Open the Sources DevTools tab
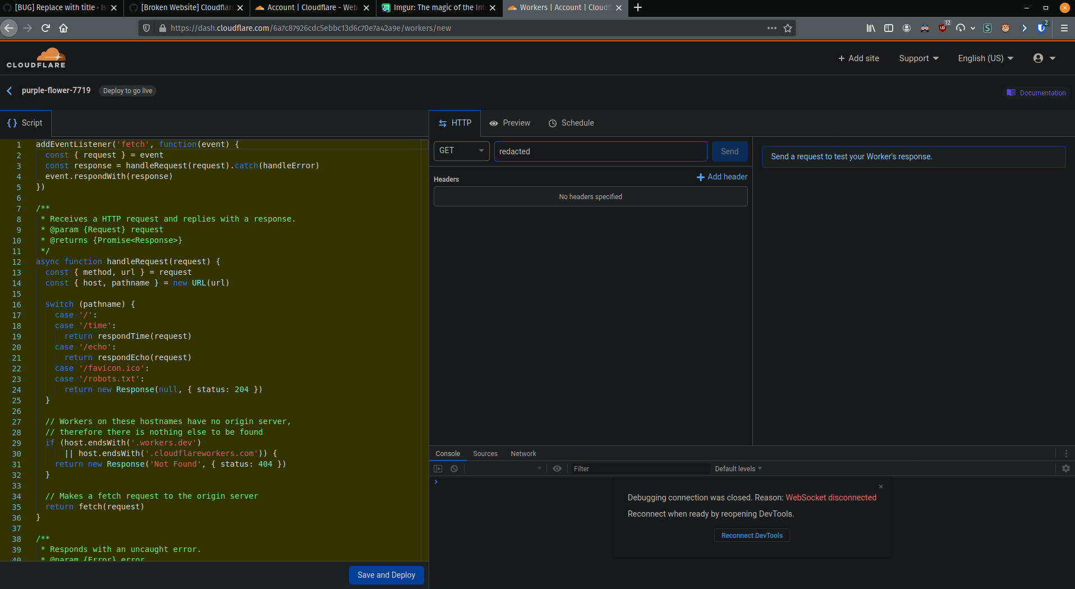This screenshot has height=589, width=1075. click(x=485, y=453)
